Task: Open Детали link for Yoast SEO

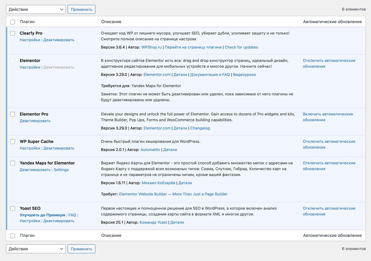Action: click(x=177, y=222)
